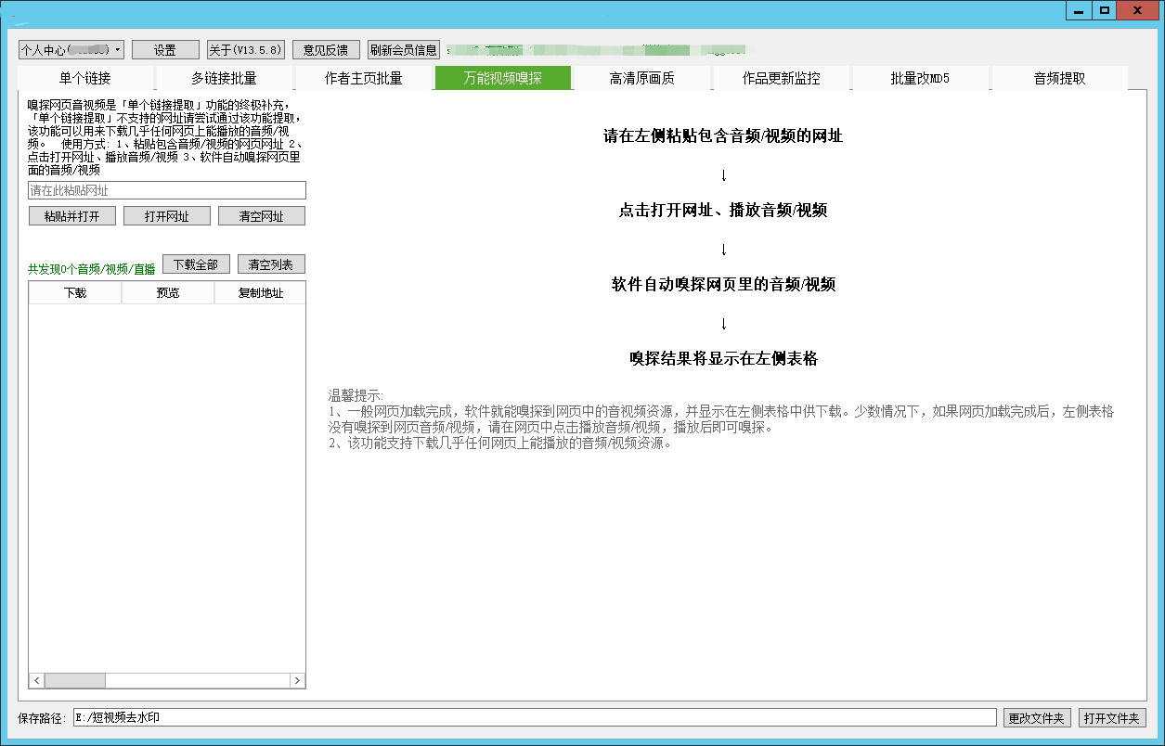Viewport: 1165px width, 746px height.
Task: Open the 作品更新监控 tab
Action: click(x=781, y=79)
